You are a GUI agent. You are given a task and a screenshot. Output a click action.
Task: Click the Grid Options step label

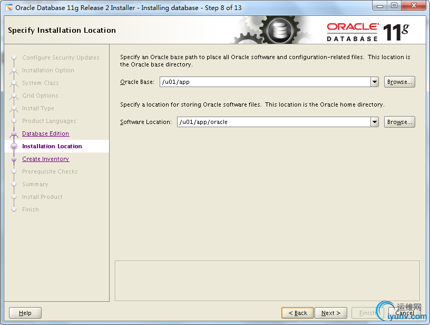[x=40, y=95]
